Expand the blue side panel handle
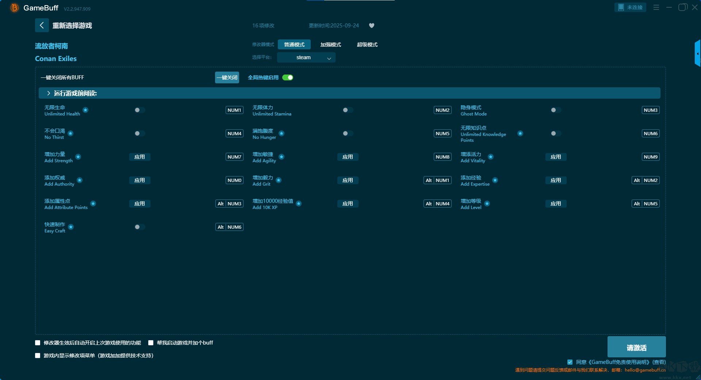 click(x=697, y=54)
